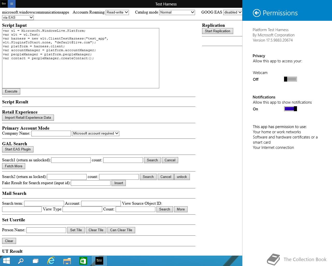Click the unlock button

coord(182,177)
